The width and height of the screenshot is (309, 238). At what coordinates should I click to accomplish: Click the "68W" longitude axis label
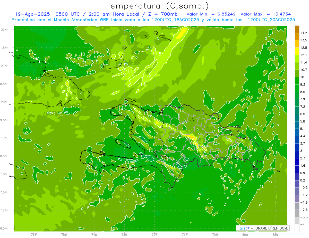point(275,234)
